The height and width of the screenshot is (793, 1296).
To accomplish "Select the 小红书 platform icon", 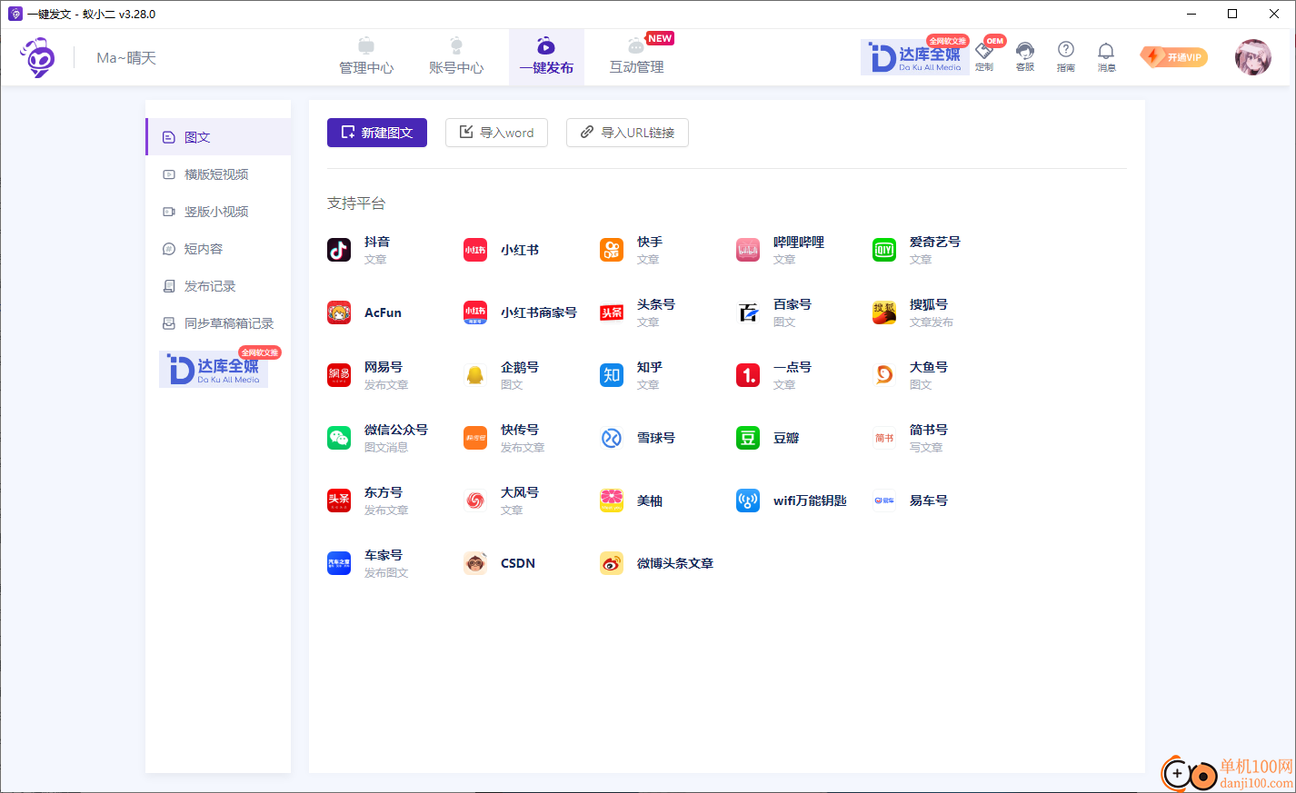I will pyautogui.click(x=475, y=250).
